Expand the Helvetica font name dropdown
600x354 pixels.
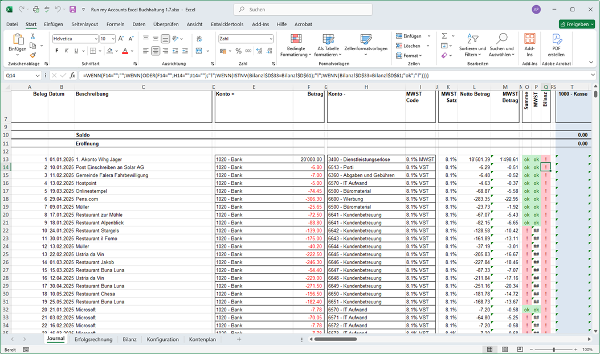pyautogui.click(x=95, y=39)
